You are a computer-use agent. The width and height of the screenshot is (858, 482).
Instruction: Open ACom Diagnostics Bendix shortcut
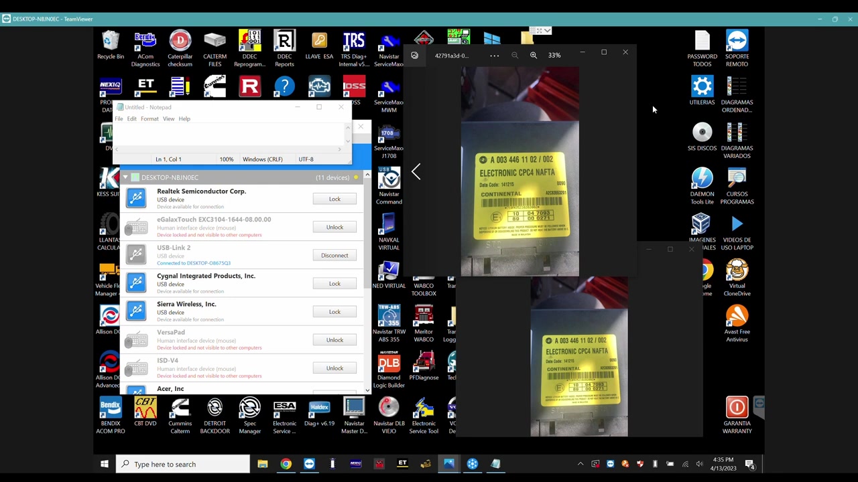tap(145, 49)
